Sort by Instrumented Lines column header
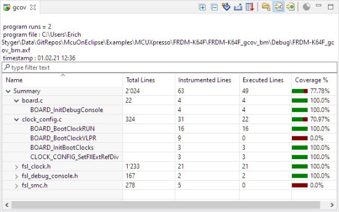This screenshot has height=212, width=339. click(207, 80)
